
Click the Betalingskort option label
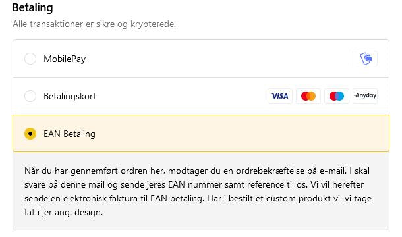point(70,96)
